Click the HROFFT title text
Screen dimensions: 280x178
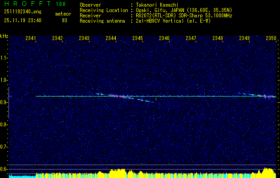coord(27,4)
